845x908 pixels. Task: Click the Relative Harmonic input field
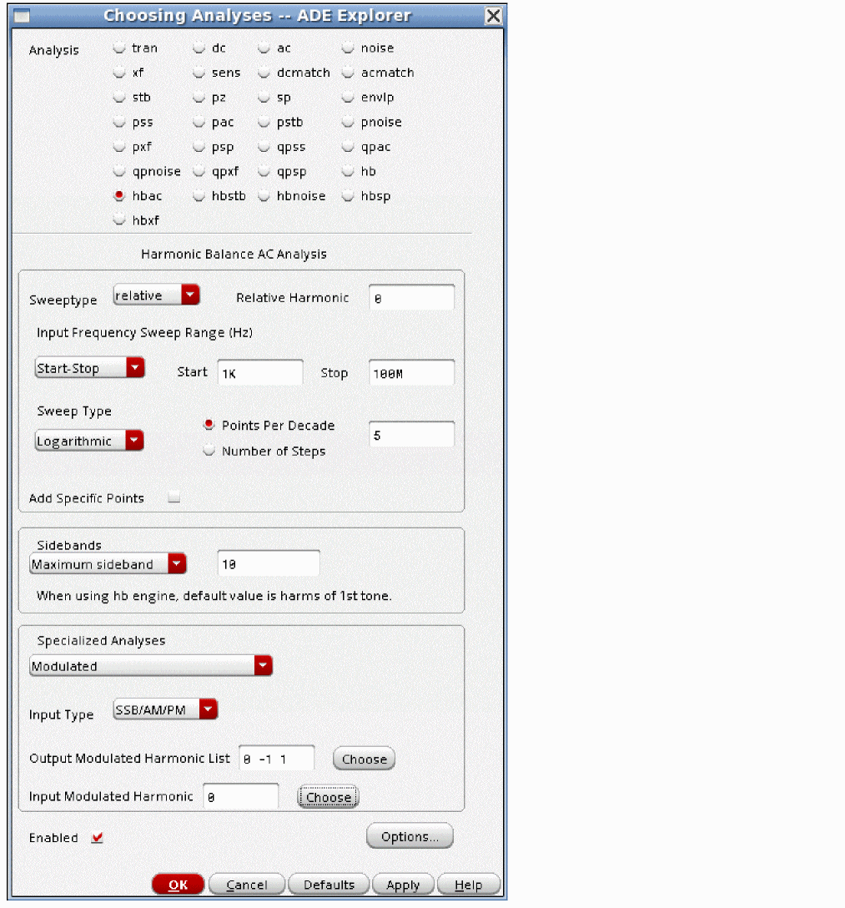pyautogui.click(x=411, y=298)
